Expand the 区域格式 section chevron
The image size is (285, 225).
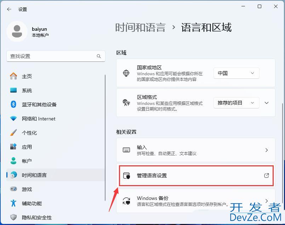point(267,103)
